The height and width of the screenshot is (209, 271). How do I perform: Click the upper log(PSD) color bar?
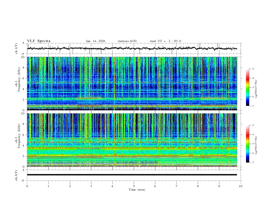[247, 87]
